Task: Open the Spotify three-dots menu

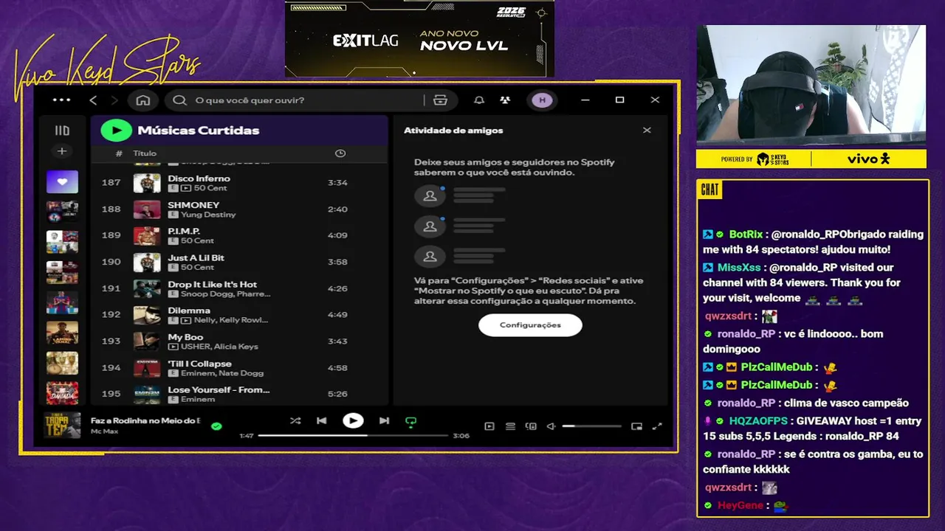Action: coord(62,100)
